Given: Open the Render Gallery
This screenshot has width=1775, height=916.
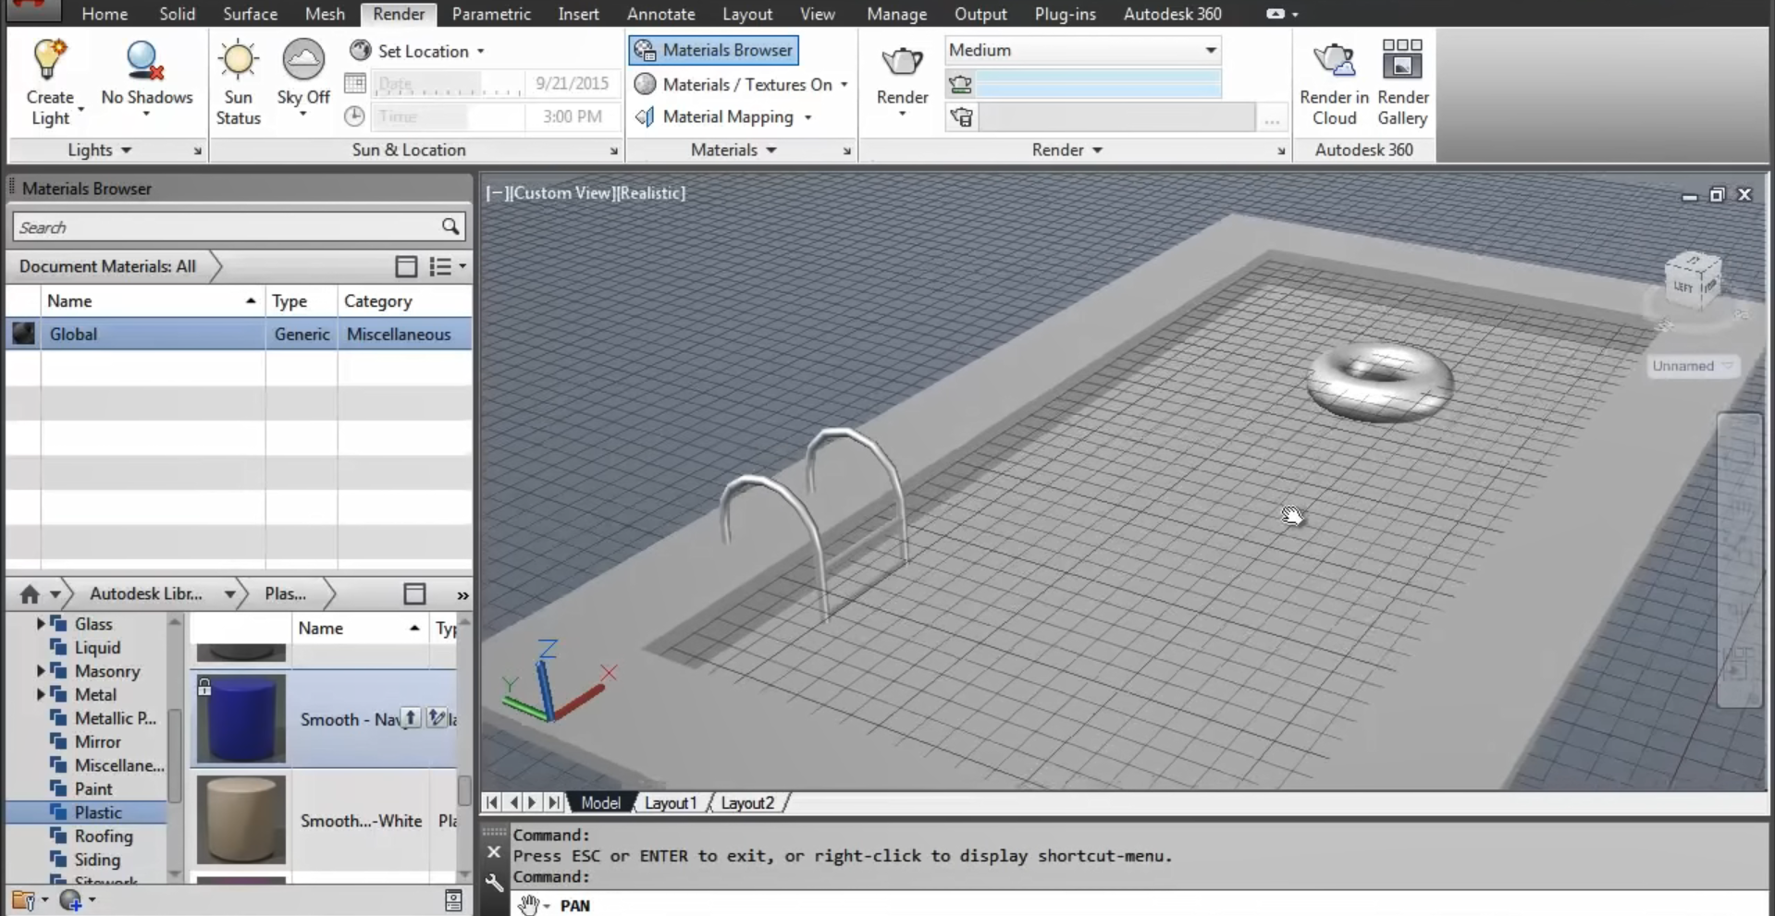Looking at the screenshot, I should coord(1402,82).
